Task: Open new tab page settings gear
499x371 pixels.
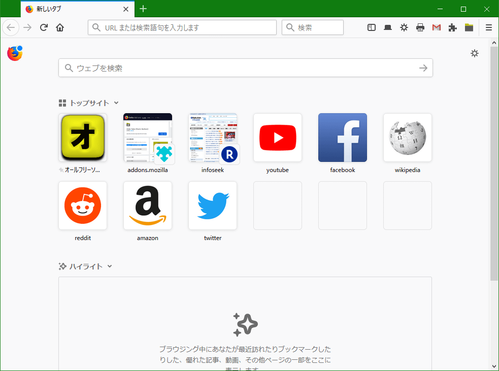Action: [x=475, y=53]
